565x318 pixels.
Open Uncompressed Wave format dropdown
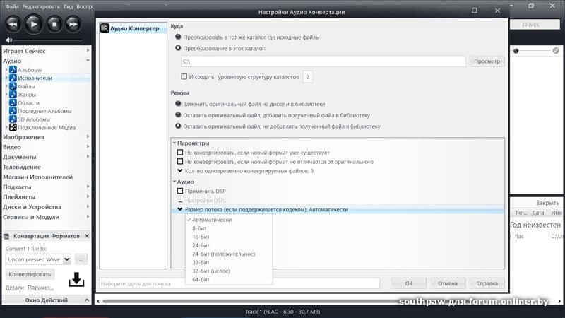[x=67, y=259]
